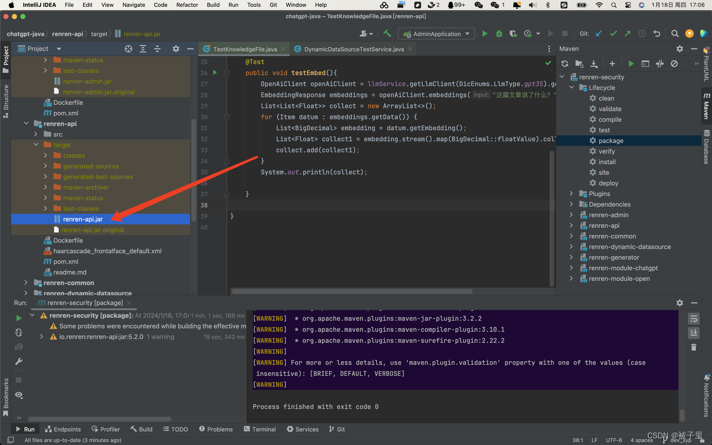
Task: Open the Problems tool window tab
Action: coord(215,429)
